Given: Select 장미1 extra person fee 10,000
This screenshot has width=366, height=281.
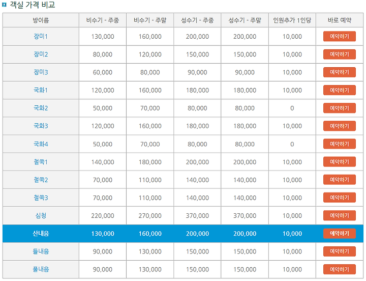Looking at the screenshot, I should (x=292, y=37).
